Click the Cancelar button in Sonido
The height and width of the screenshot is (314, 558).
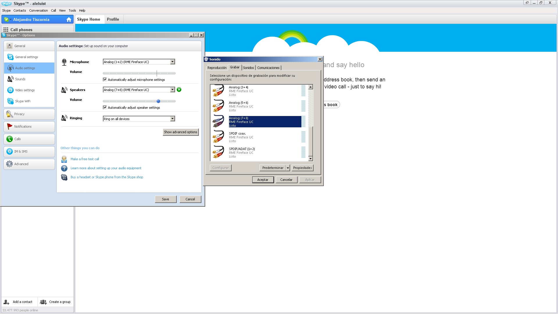pyautogui.click(x=286, y=180)
